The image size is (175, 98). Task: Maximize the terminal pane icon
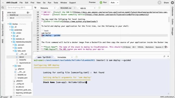click(164, 56)
